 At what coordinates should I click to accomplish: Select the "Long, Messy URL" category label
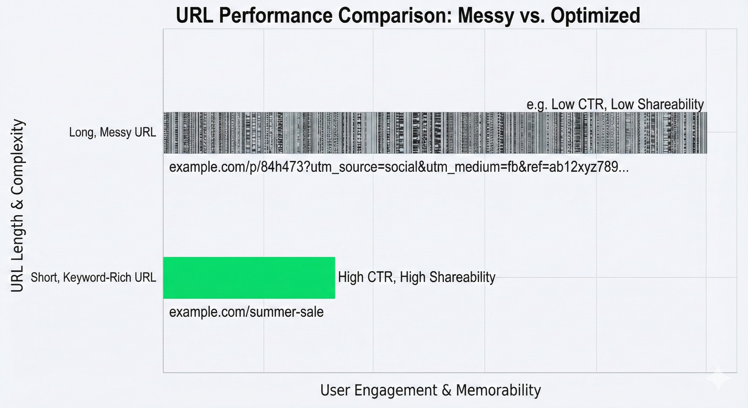point(113,132)
